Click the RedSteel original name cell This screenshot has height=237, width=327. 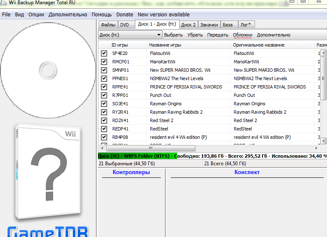243,129
